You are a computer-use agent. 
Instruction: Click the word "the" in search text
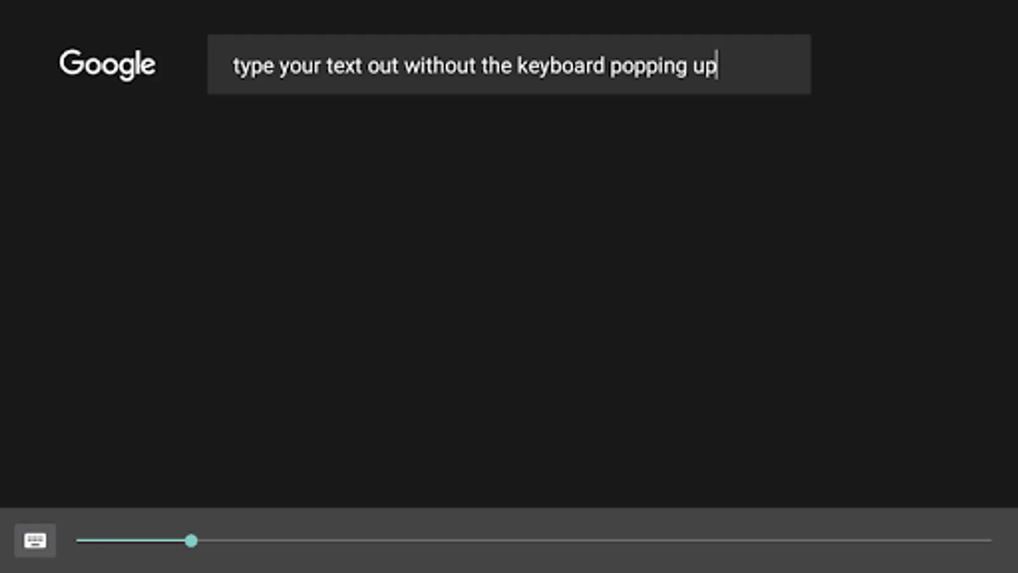click(496, 66)
